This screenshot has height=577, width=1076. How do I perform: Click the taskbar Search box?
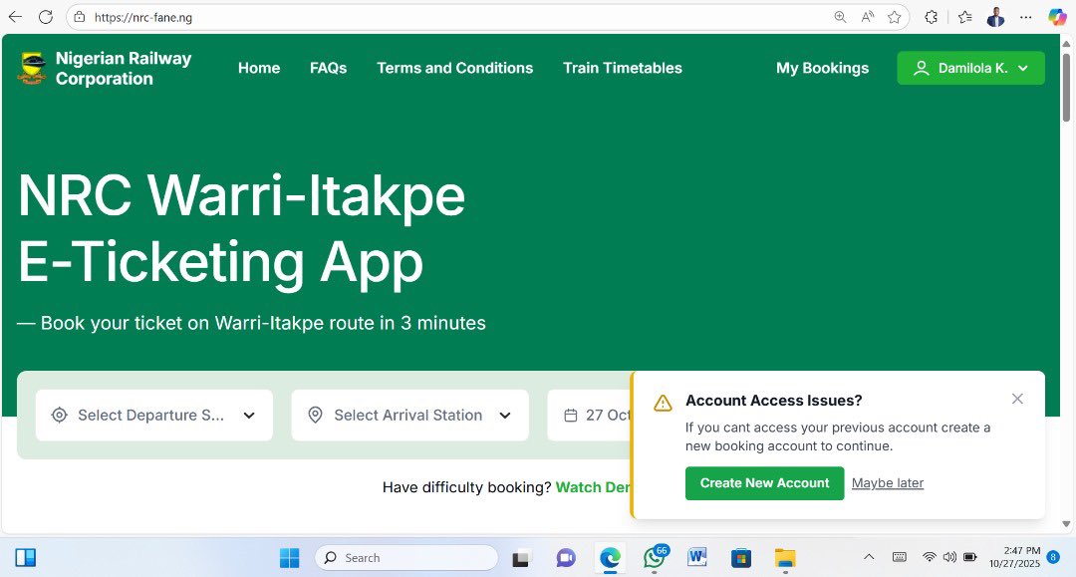406,558
